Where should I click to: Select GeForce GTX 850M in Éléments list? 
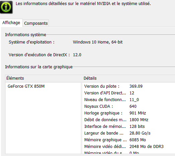coord(26,86)
